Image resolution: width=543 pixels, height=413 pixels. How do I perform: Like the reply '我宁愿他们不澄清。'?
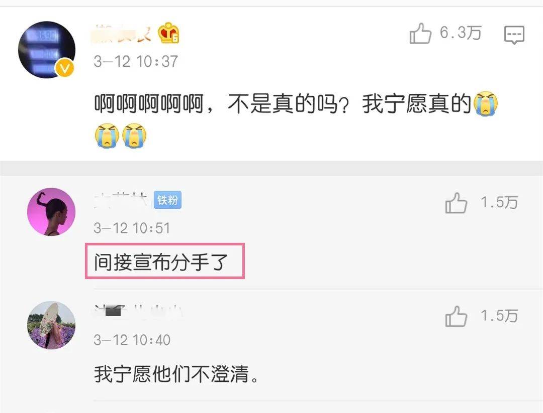(456, 316)
